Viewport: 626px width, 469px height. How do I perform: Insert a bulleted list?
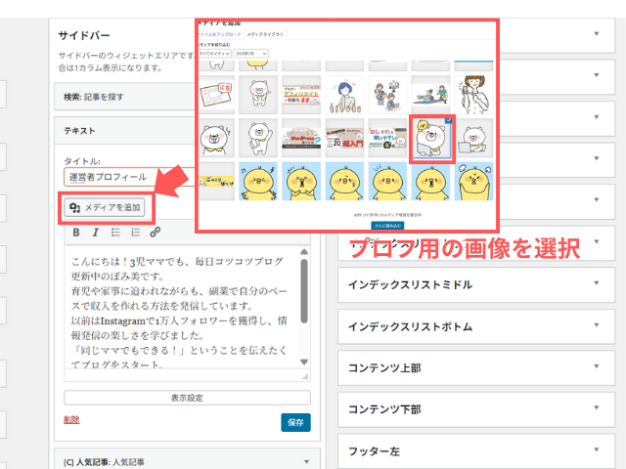[x=115, y=233]
